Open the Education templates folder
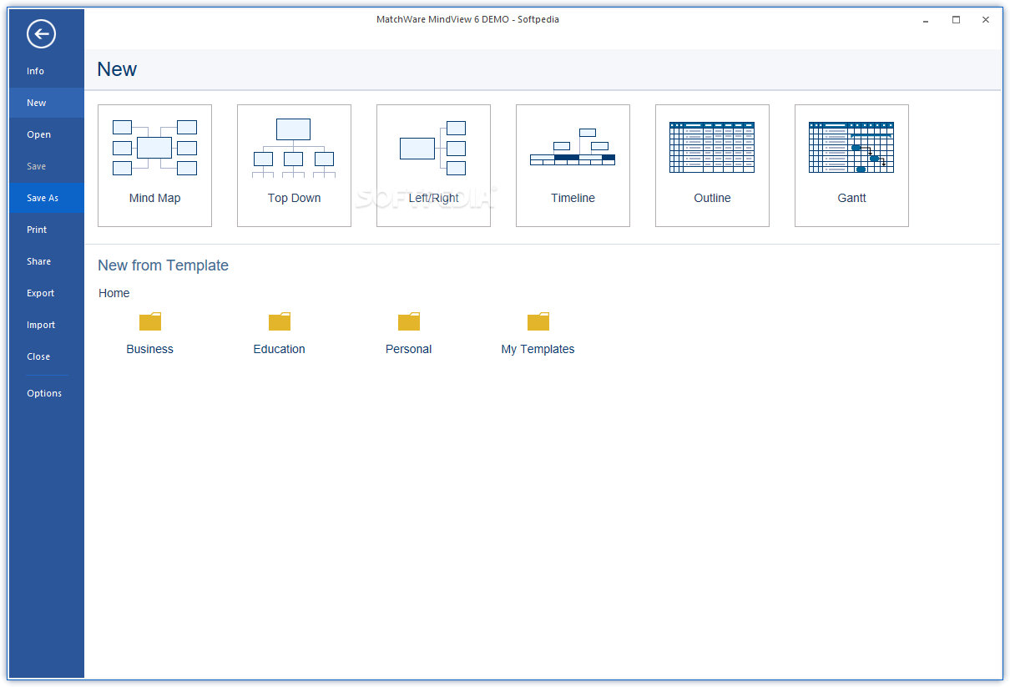Viewport: 1010px width, 687px height. [x=280, y=321]
